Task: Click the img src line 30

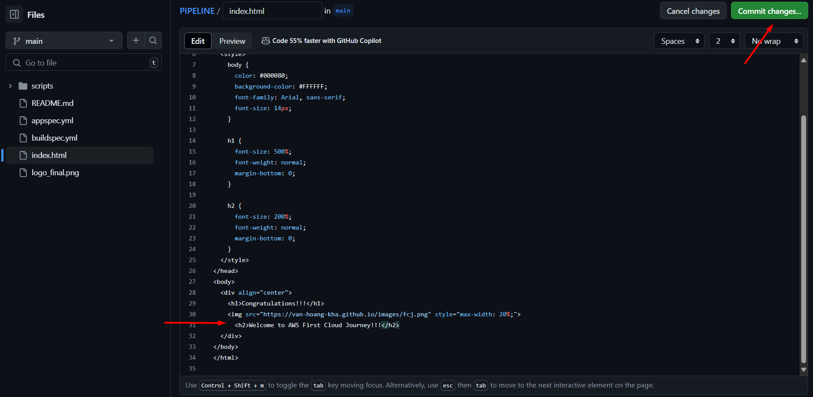Action: coord(374,314)
